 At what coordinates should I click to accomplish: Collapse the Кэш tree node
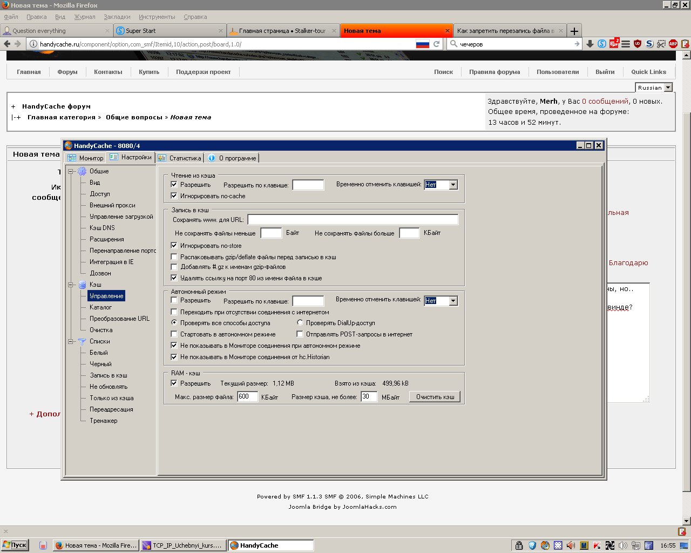[71, 285]
